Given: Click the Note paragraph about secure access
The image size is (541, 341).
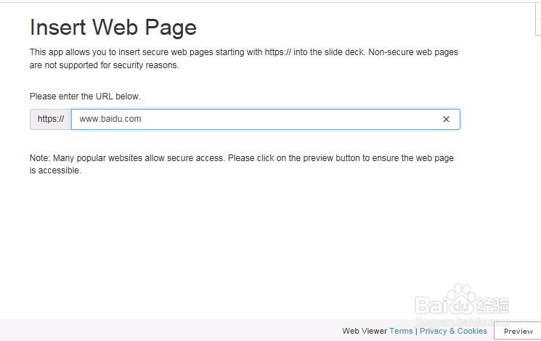Looking at the screenshot, I should (x=242, y=164).
